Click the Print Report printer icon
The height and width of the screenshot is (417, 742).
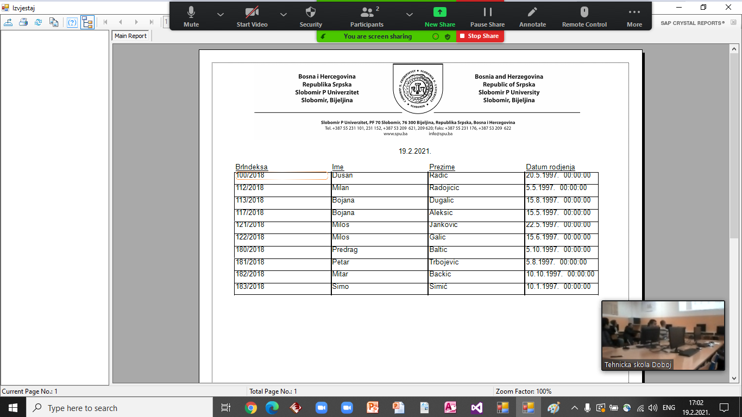point(23,22)
